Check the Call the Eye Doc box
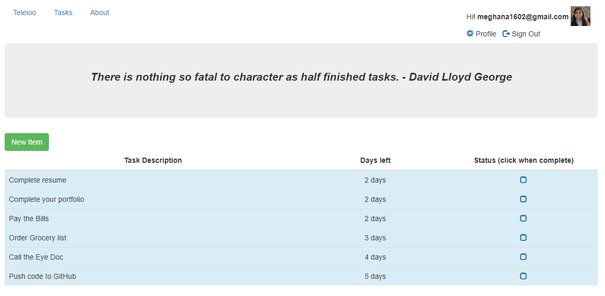The height and width of the screenshot is (296, 605). (x=523, y=257)
